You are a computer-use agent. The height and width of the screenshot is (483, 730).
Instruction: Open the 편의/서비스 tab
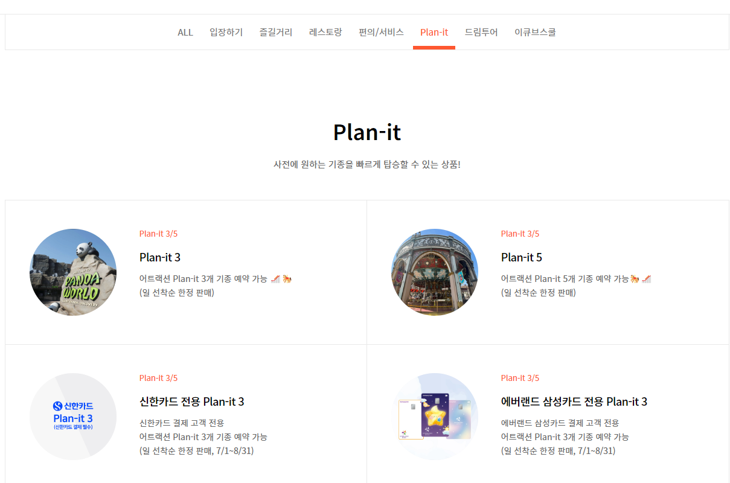point(381,32)
